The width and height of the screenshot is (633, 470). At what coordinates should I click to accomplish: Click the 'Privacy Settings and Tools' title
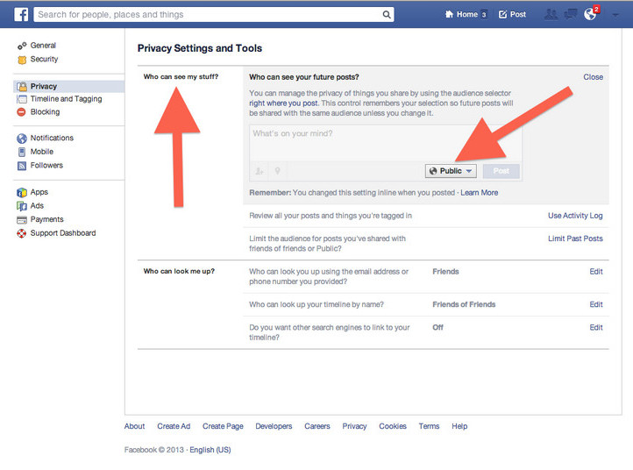tap(199, 48)
